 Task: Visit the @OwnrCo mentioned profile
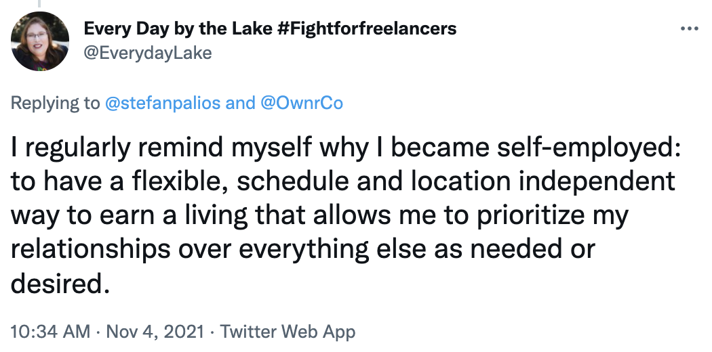[302, 104]
